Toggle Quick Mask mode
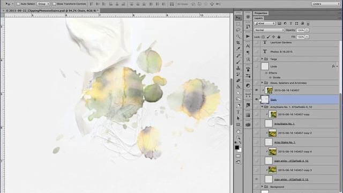The image size is (343, 193). [x=238, y=156]
